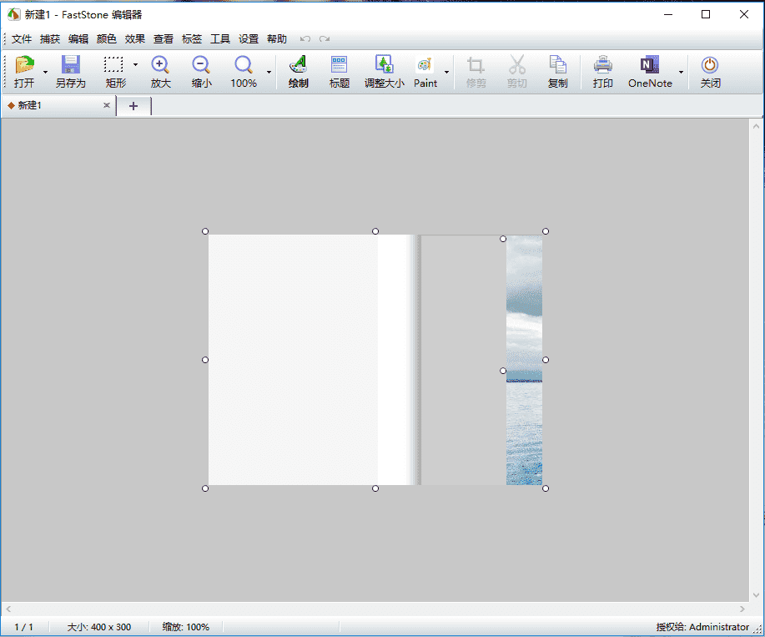Expand the Paint external editor dropdown
Screen dimensions: 765x637
pyautogui.click(x=446, y=73)
